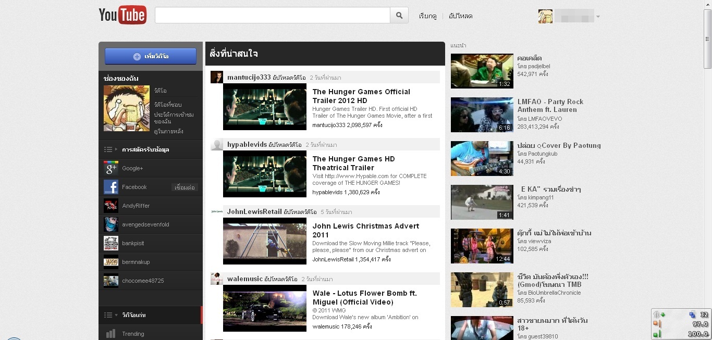The height and width of the screenshot is (340, 712).
Task: Open ดูในภายหลัง watch later
Action: pos(168,131)
